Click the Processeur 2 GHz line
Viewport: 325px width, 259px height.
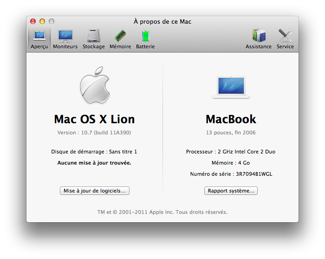tap(231, 152)
